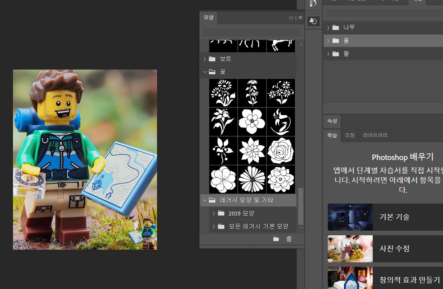Screen dimensions: 443x289
Task: Open the 사진 수정 tutorial
Action: (x=385, y=249)
